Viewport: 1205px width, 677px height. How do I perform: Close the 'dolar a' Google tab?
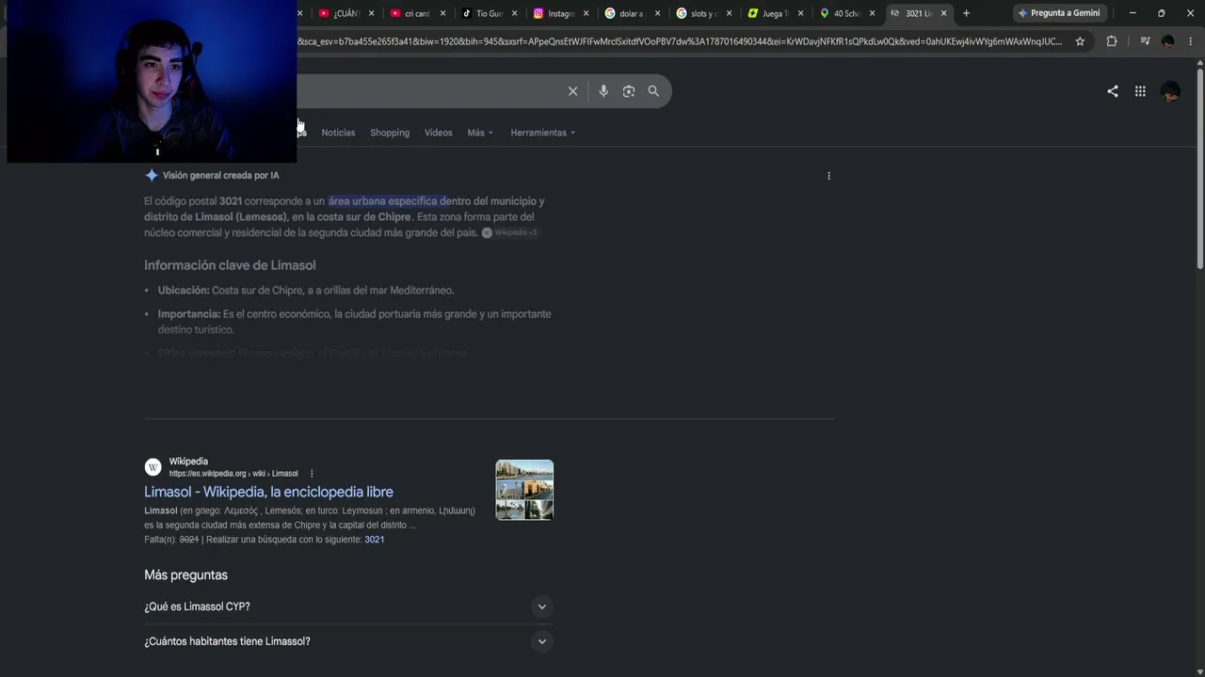[x=657, y=13]
